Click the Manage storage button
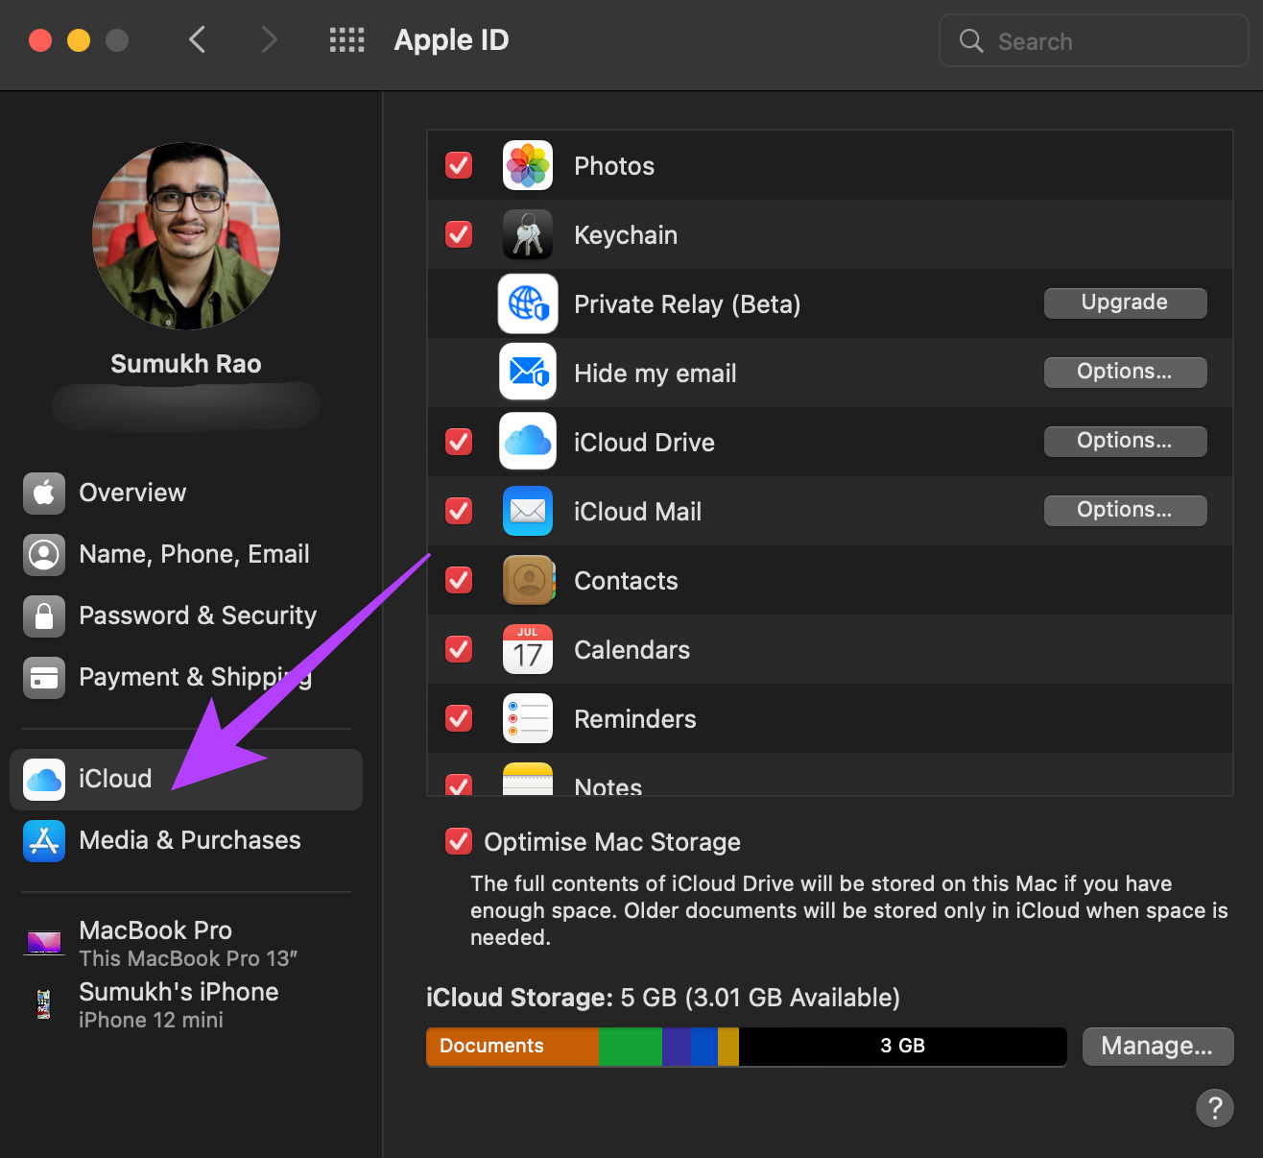 [x=1157, y=1046]
